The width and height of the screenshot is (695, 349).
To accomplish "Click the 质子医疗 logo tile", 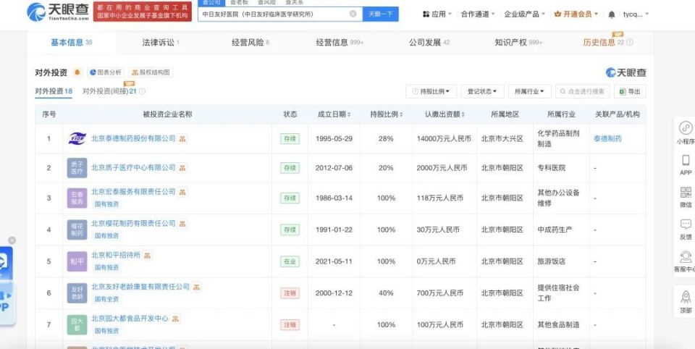I will click(x=77, y=168).
